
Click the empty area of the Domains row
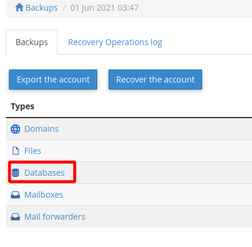click(x=155, y=129)
